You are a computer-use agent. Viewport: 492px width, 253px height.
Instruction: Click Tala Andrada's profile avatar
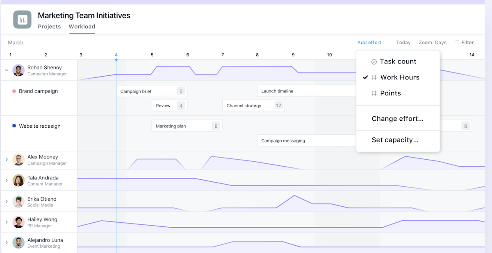[x=18, y=181]
